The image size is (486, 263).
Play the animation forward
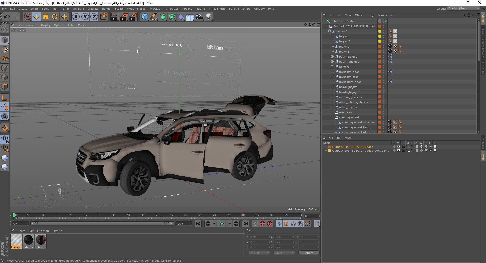click(222, 224)
